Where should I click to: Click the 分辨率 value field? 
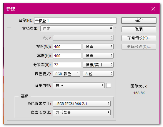[67, 65]
